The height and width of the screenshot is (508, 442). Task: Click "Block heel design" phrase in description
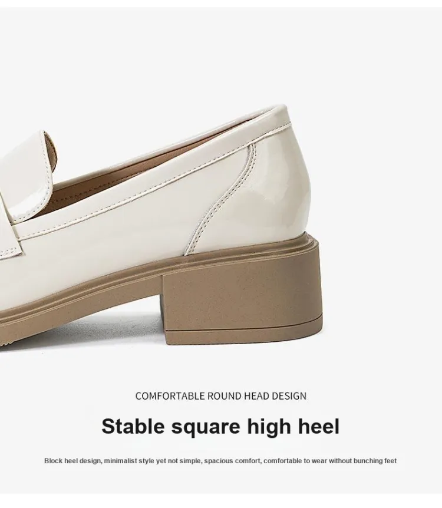[x=72, y=461]
